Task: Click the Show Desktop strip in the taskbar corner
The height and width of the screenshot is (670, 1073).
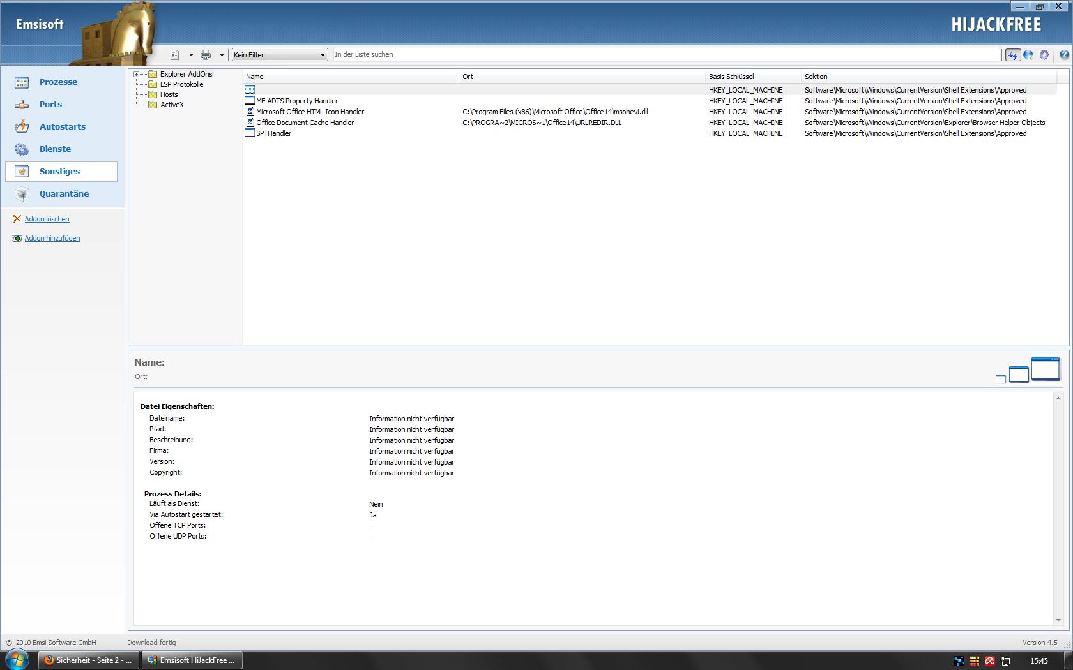Action: coord(1068,660)
